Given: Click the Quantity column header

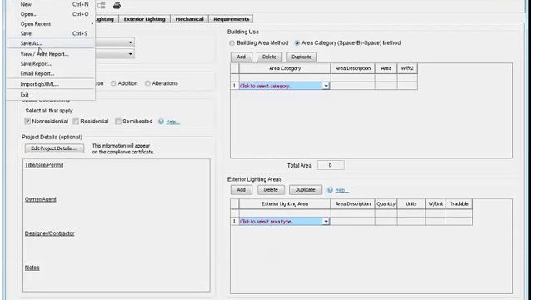Looking at the screenshot, I should pos(386,203).
